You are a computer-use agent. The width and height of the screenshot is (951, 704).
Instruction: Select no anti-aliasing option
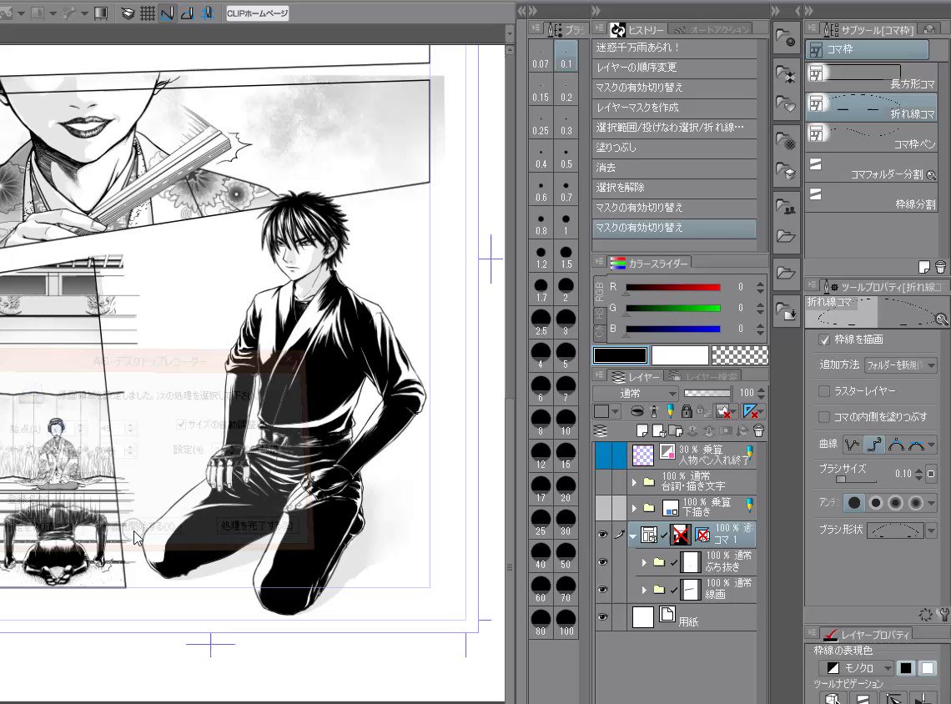point(854,503)
